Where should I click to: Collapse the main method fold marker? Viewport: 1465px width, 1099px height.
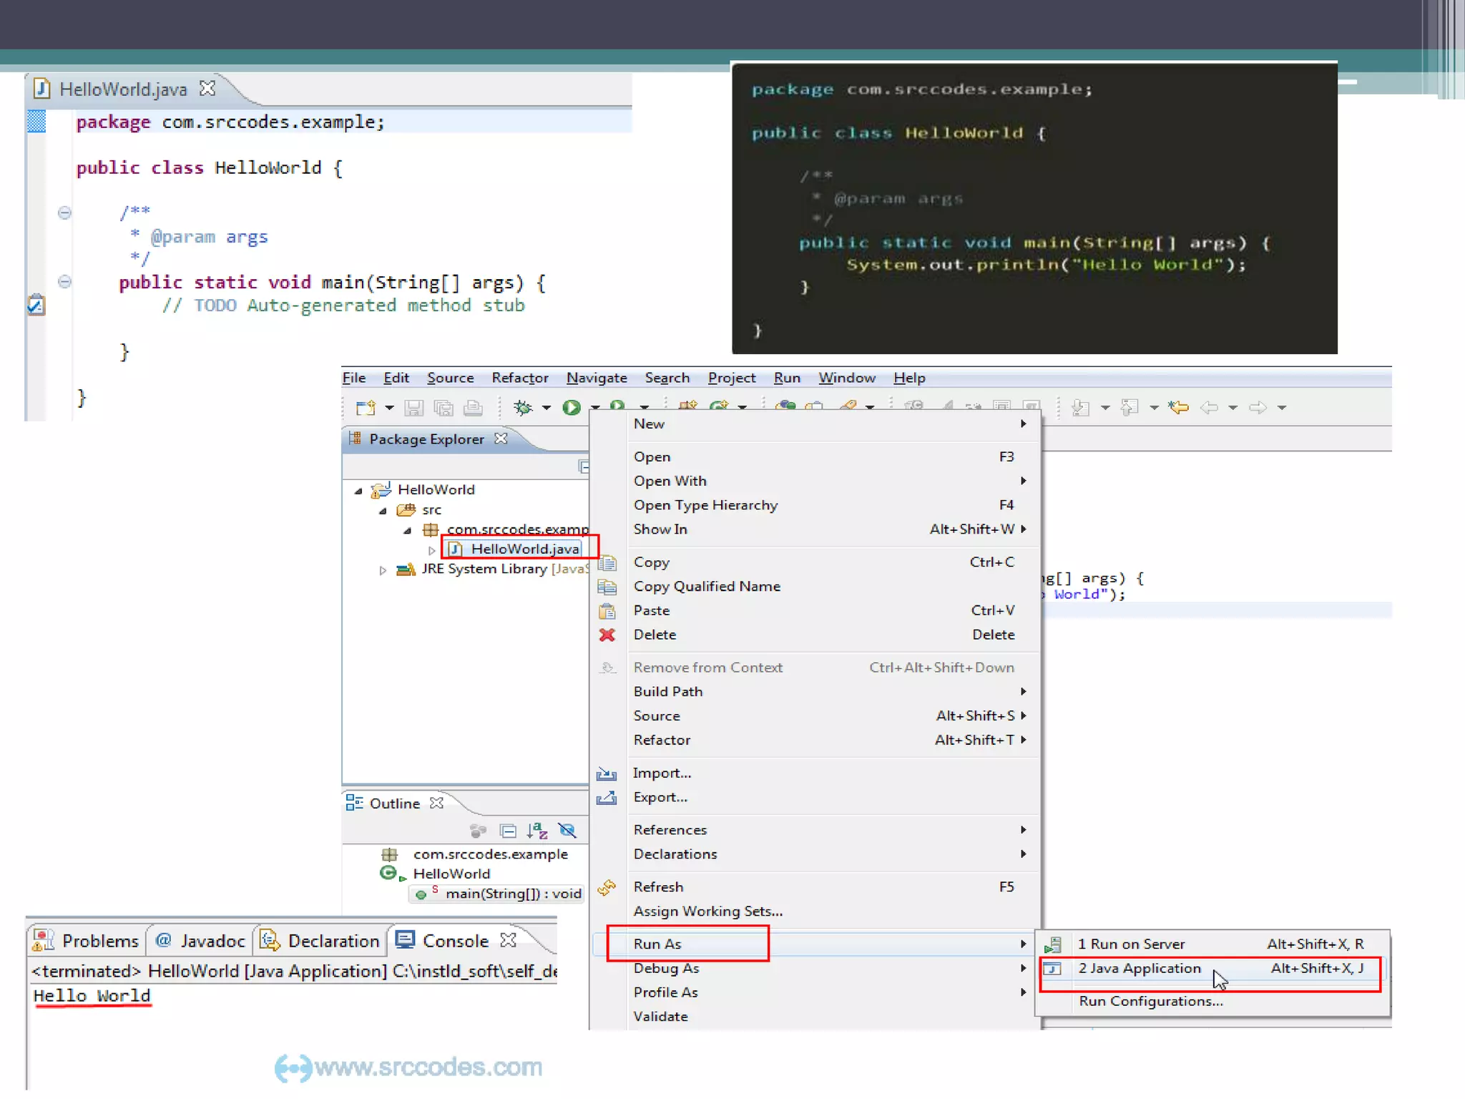pos(64,281)
